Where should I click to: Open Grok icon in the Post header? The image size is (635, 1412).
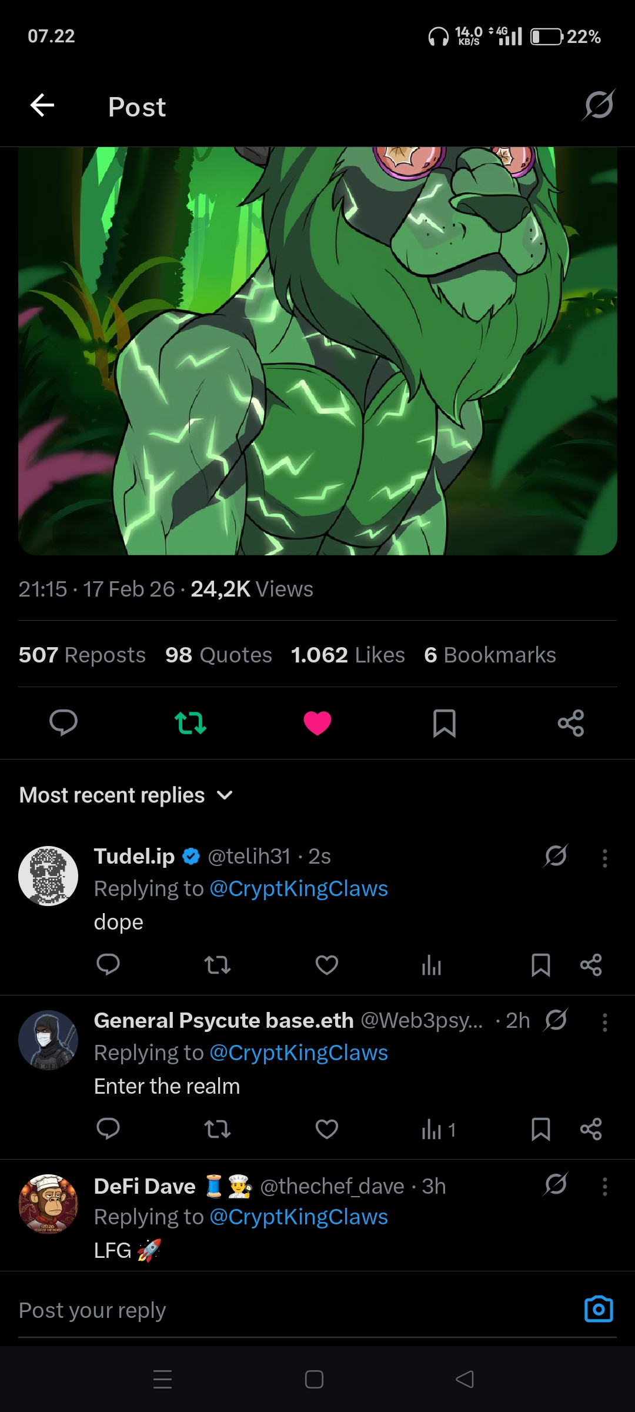point(599,105)
